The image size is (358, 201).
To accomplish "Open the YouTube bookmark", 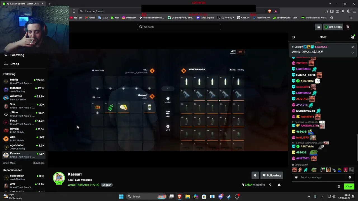I will click(76, 18).
